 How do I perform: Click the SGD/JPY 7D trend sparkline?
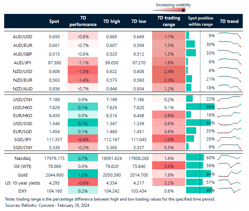click(x=229, y=139)
